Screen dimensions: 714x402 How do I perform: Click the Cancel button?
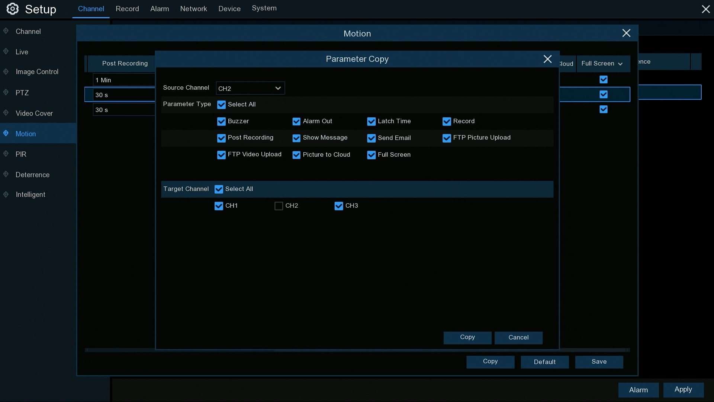(518, 338)
